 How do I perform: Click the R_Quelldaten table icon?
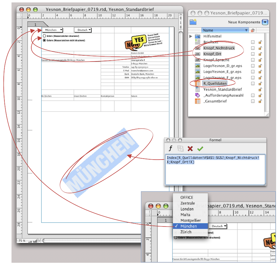tap(197, 83)
